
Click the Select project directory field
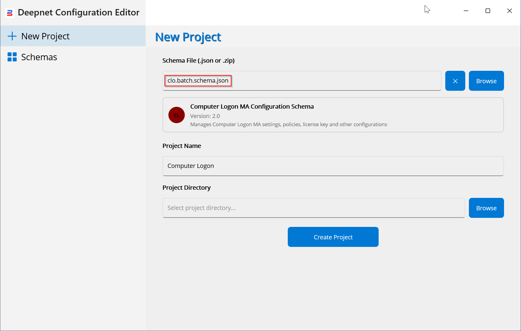point(314,208)
